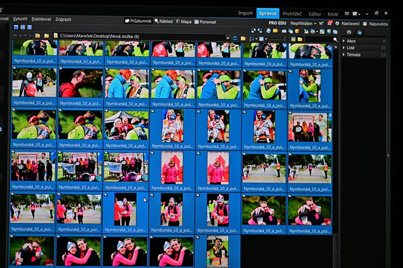Open the shopping cart icon
The width and height of the screenshot is (403, 268).
click(x=321, y=24)
